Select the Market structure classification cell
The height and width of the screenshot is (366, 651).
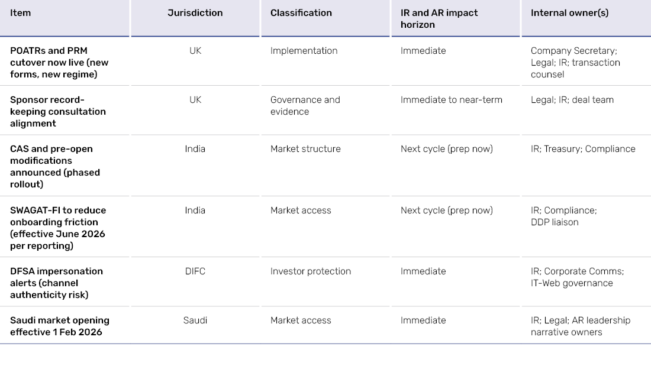point(305,149)
